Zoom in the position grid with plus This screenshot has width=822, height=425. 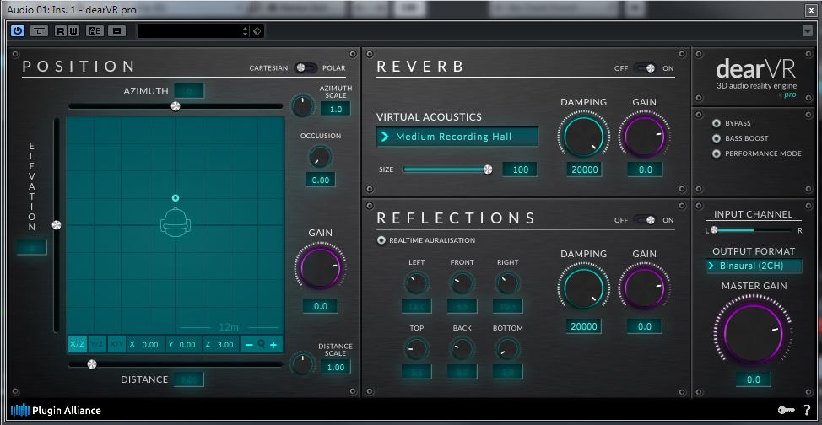click(273, 345)
